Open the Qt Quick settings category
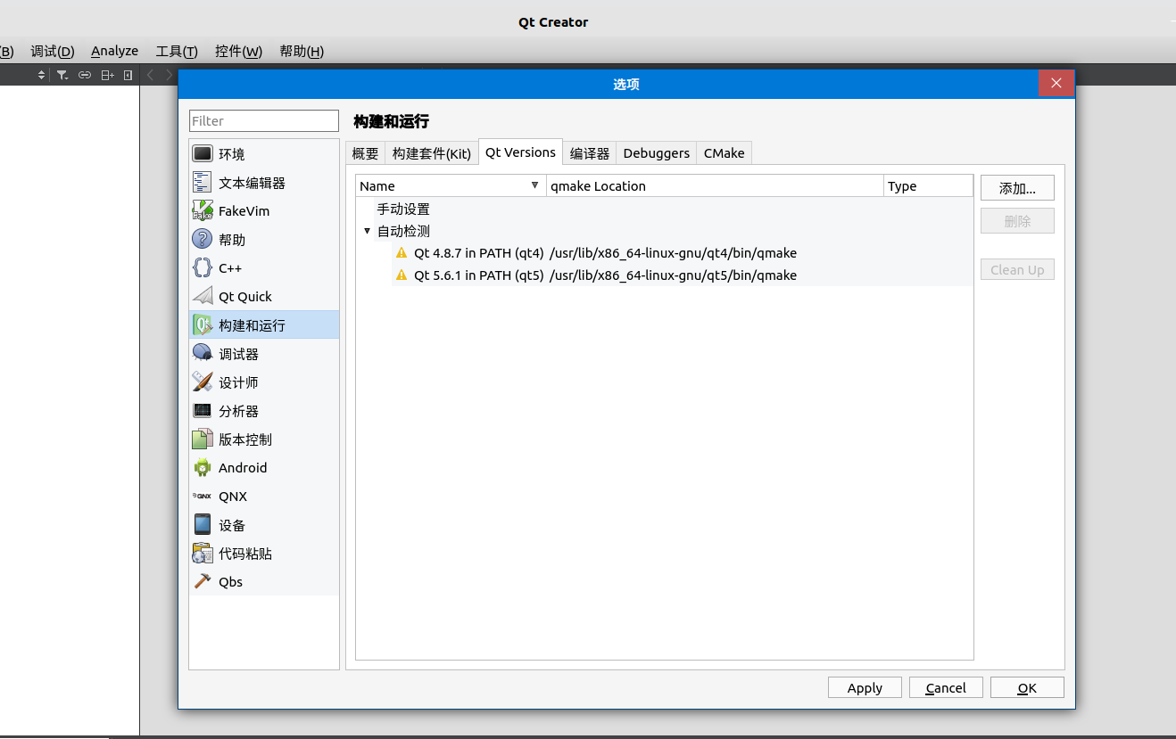Screen dimensions: 1176x739 264,297
